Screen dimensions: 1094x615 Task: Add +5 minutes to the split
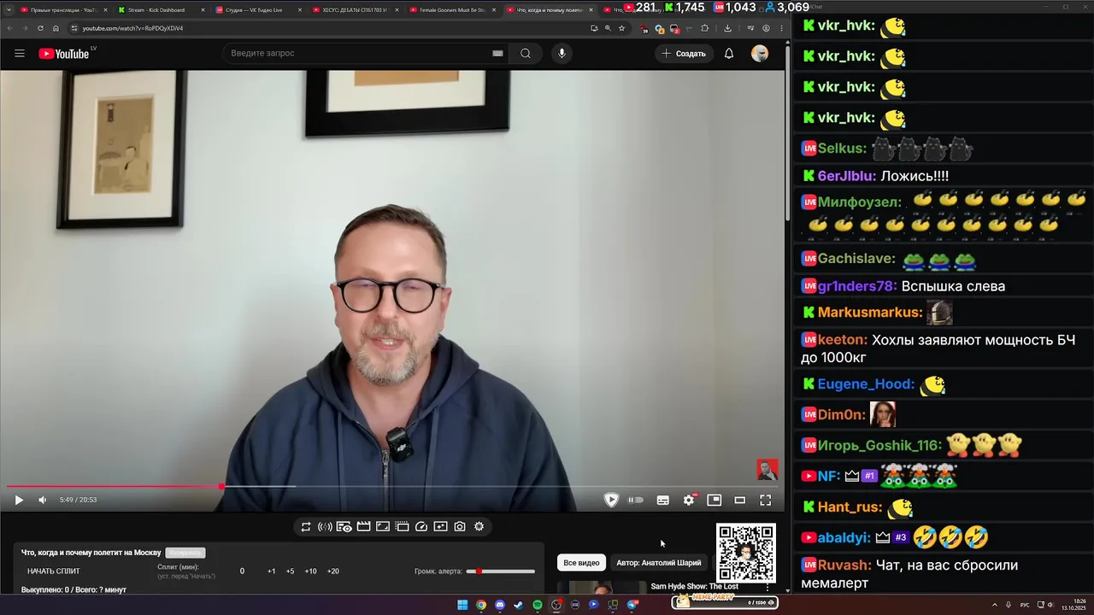click(290, 571)
